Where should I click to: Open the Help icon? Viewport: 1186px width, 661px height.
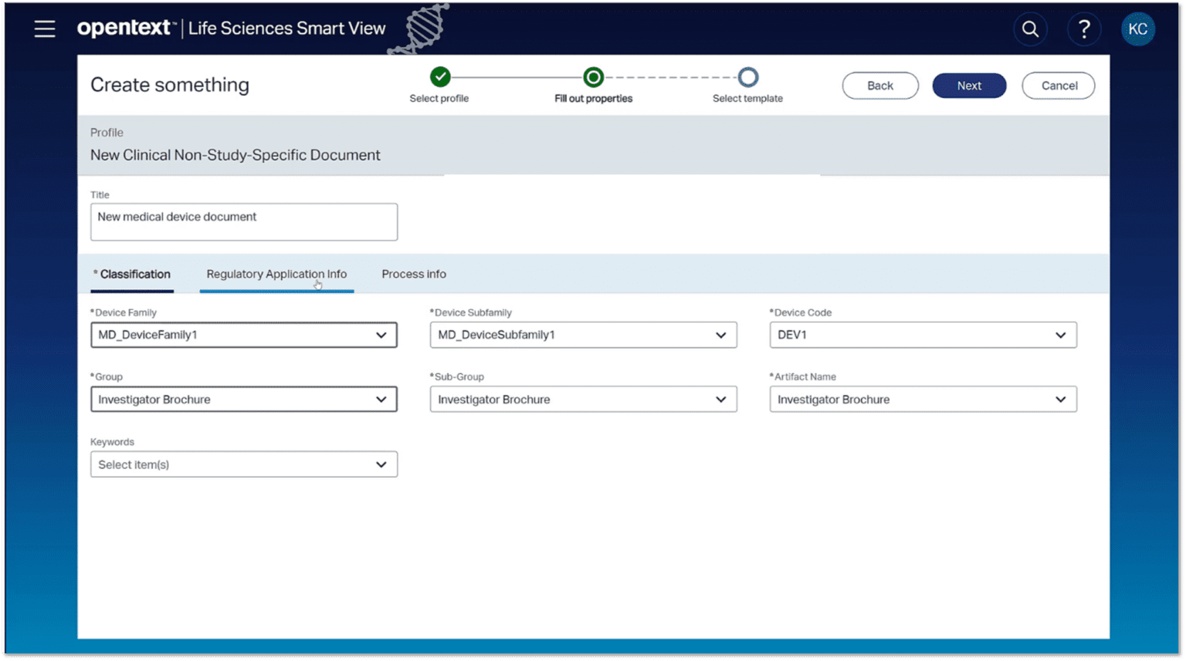(x=1084, y=29)
